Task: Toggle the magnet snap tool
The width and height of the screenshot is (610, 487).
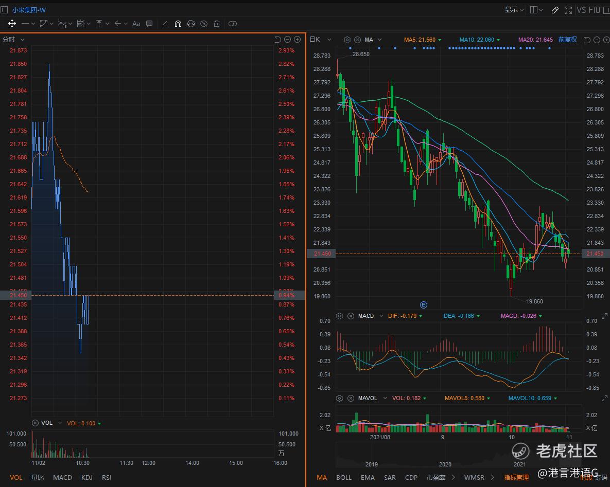Action: point(178,24)
